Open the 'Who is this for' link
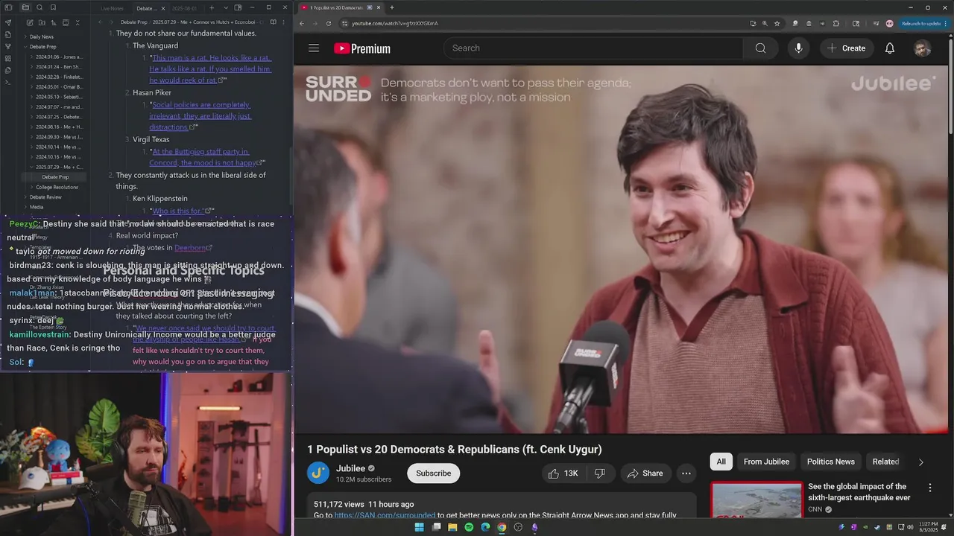954x536 pixels. pos(178,211)
